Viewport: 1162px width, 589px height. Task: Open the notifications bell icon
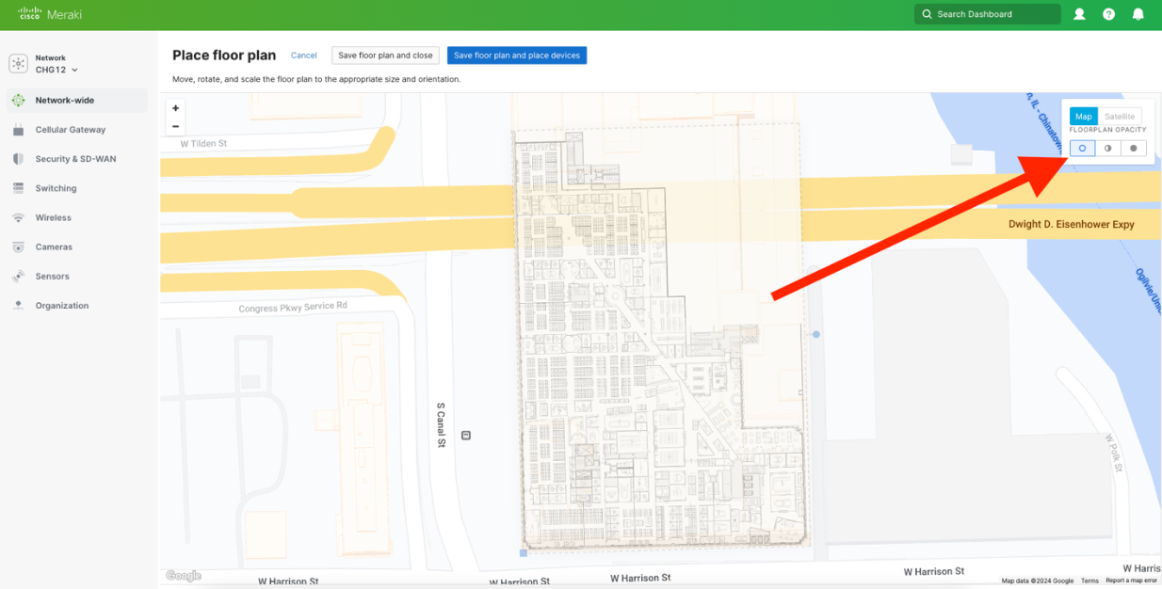tap(1138, 14)
